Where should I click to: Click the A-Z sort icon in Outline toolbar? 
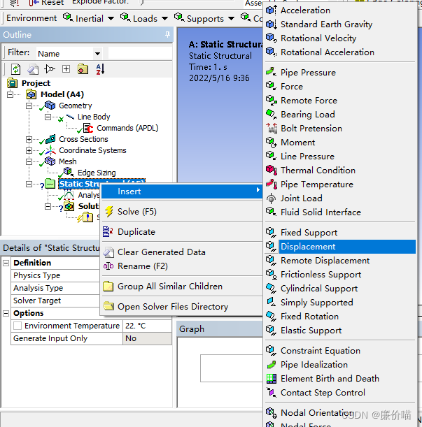pyautogui.click(x=100, y=69)
